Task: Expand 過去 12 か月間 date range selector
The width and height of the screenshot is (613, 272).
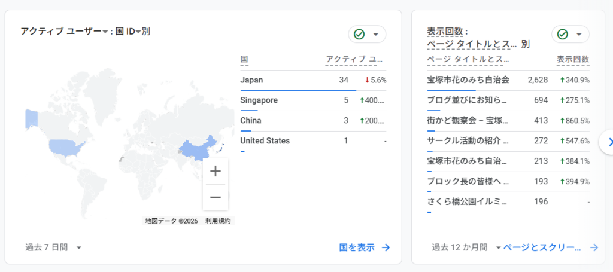Action: point(498,247)
